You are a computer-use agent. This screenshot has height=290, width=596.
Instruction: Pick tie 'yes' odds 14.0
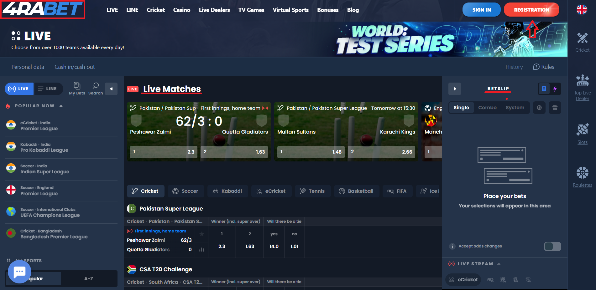click(274, 247)
